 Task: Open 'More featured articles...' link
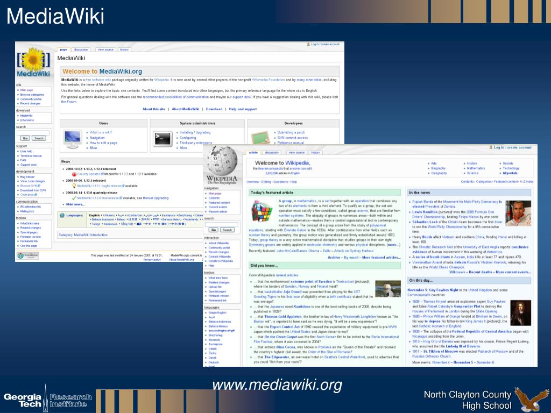tap(382, 258)
